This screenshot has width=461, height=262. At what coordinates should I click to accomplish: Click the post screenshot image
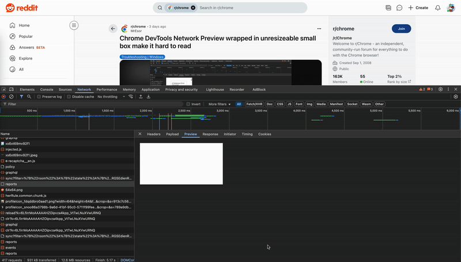click(x=221, y=72)
